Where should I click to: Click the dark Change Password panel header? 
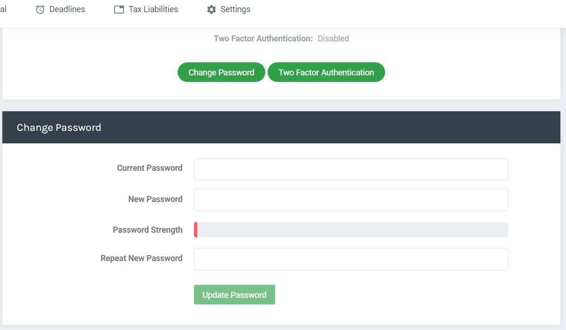click(281, 127)
